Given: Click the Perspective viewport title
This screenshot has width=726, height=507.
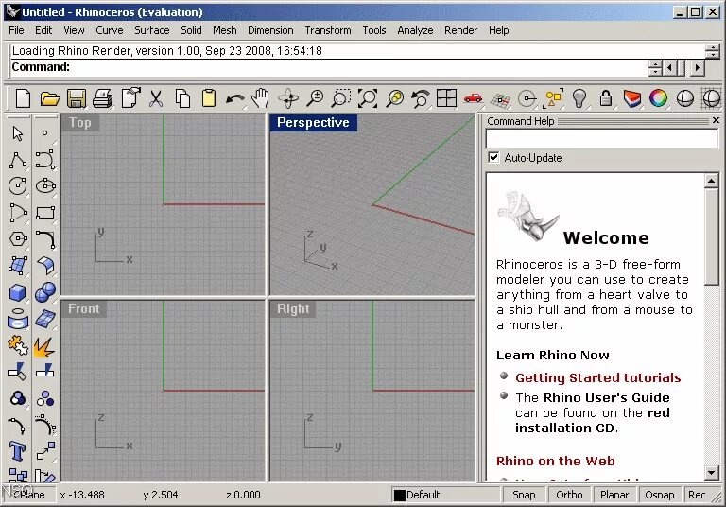Looking at the screenshot, I should pyautogui.click(x=313, y=123).
